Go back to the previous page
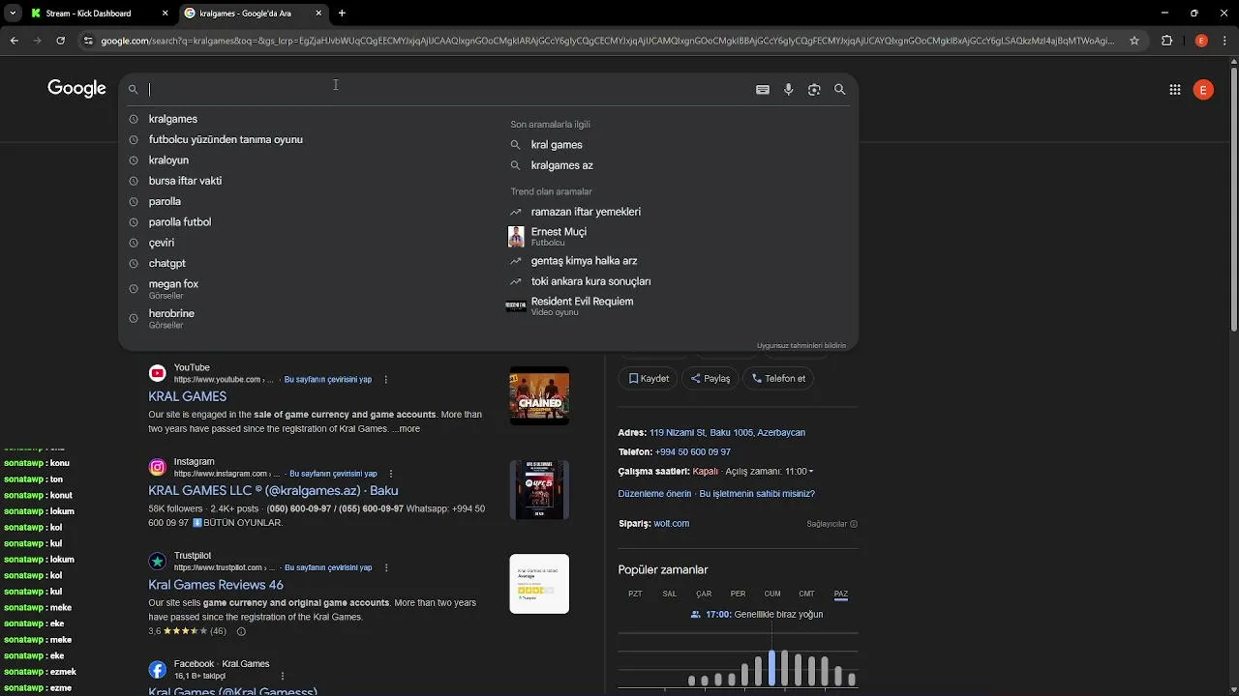 pos(14,41)
